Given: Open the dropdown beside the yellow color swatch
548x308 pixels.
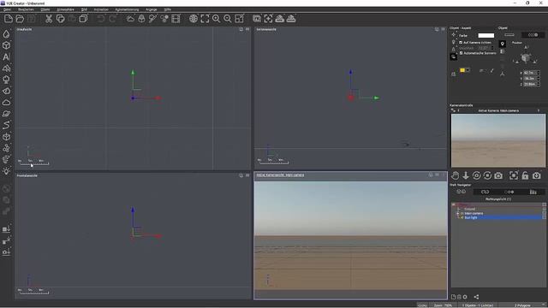Looking at the screenshot, I should click(468, 70).
